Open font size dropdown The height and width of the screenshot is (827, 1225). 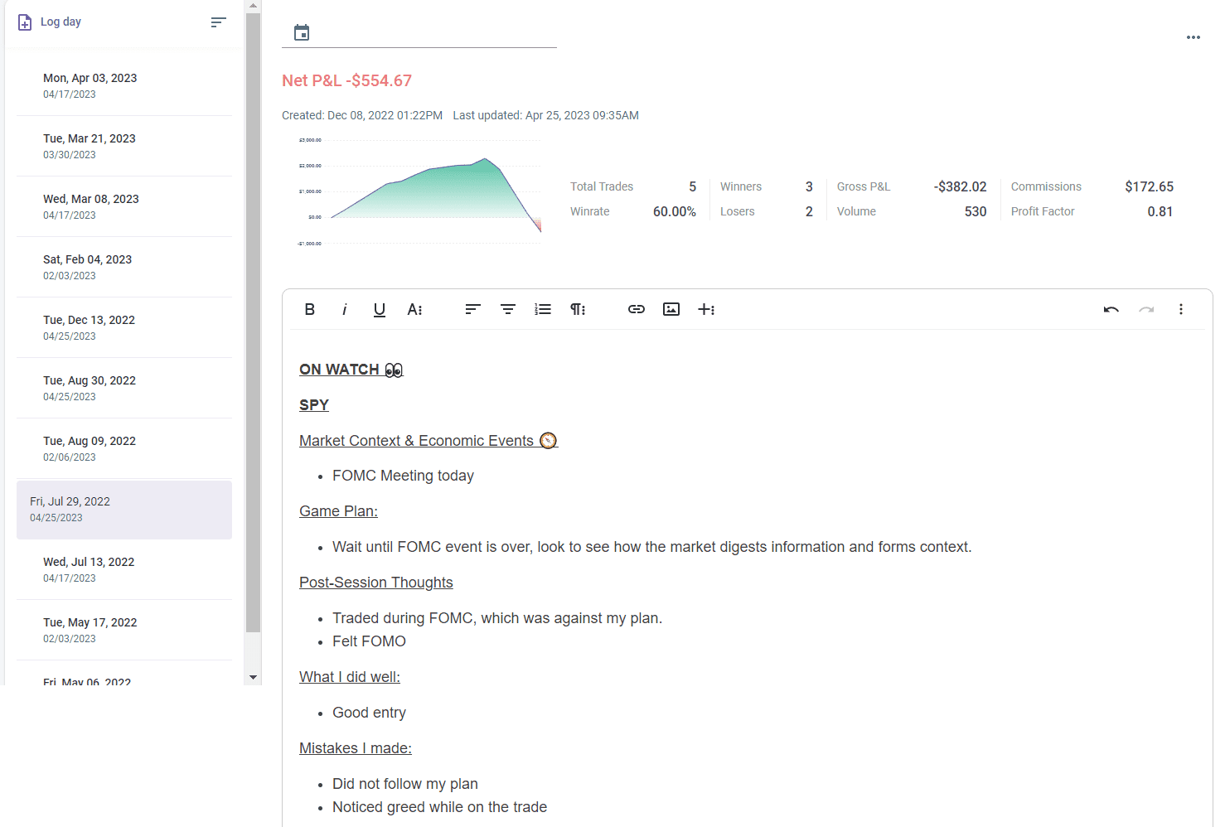[415, 309]
